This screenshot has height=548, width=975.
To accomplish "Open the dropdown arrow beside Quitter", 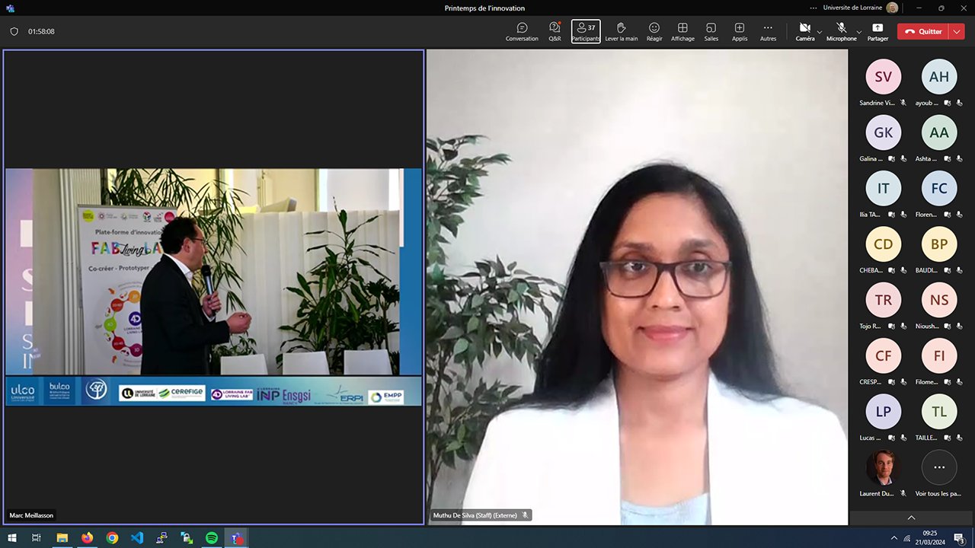I will 957,32.
